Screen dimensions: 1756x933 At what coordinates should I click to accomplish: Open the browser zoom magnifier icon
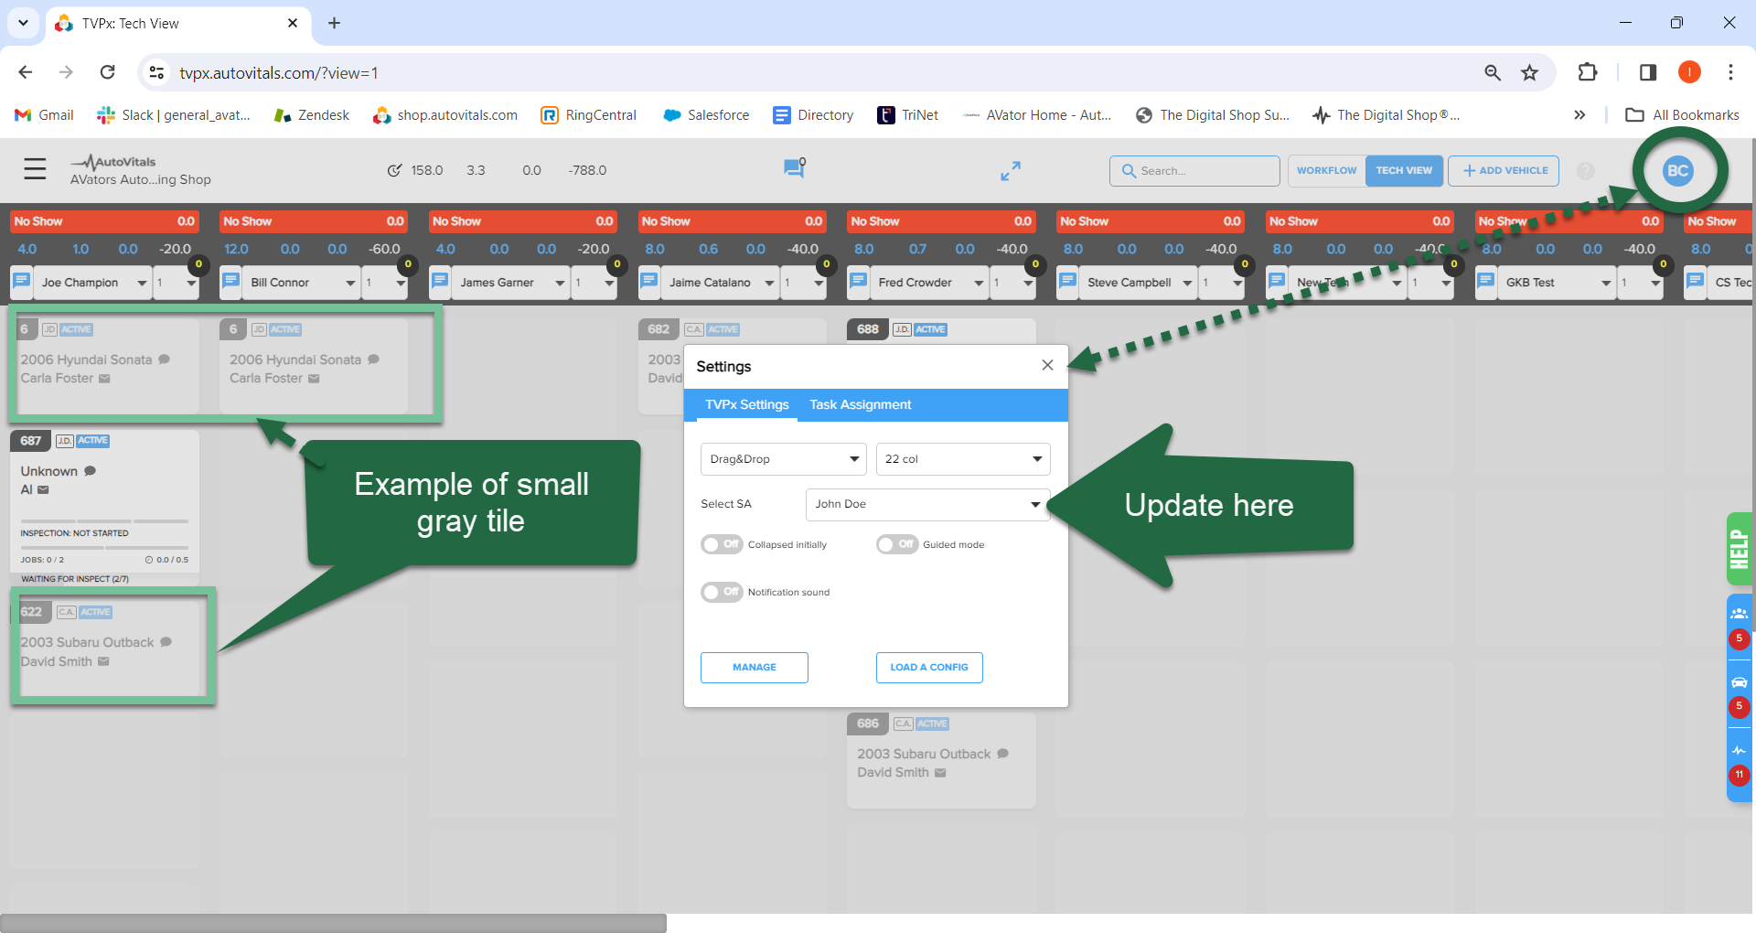1493,73
